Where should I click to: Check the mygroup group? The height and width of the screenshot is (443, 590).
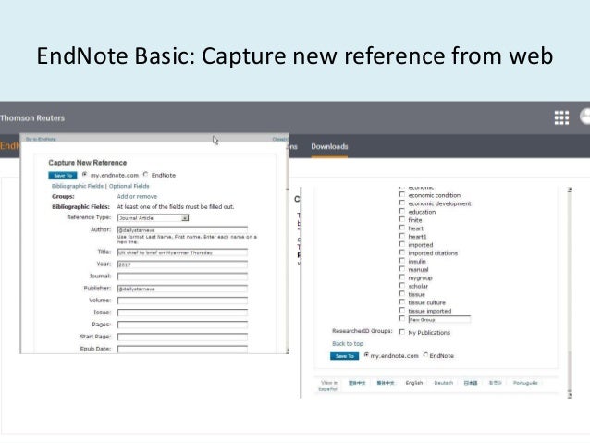click(402, 277)
